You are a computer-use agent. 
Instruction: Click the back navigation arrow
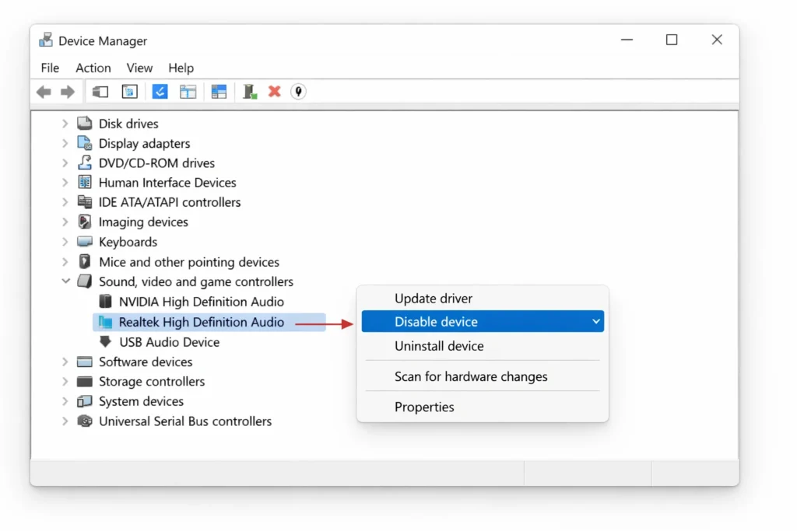[44, 91]
